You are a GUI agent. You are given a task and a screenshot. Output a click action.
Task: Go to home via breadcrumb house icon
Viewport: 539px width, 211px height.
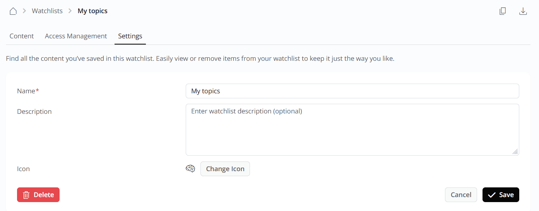(x=13, y=11)
